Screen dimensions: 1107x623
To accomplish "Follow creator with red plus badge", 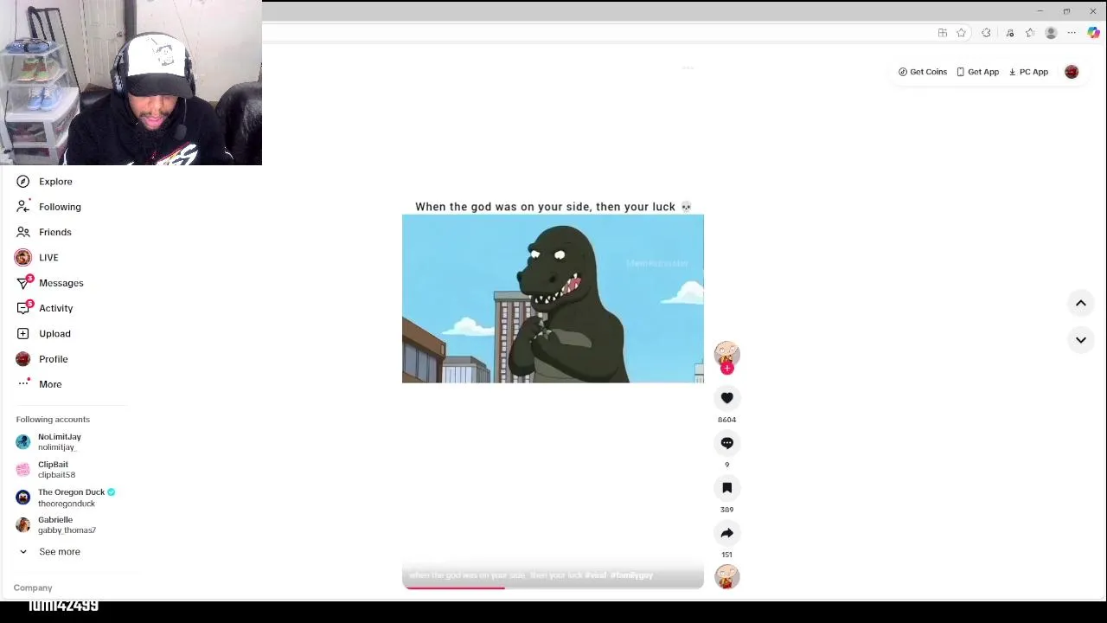I will [x=727, y=369].
